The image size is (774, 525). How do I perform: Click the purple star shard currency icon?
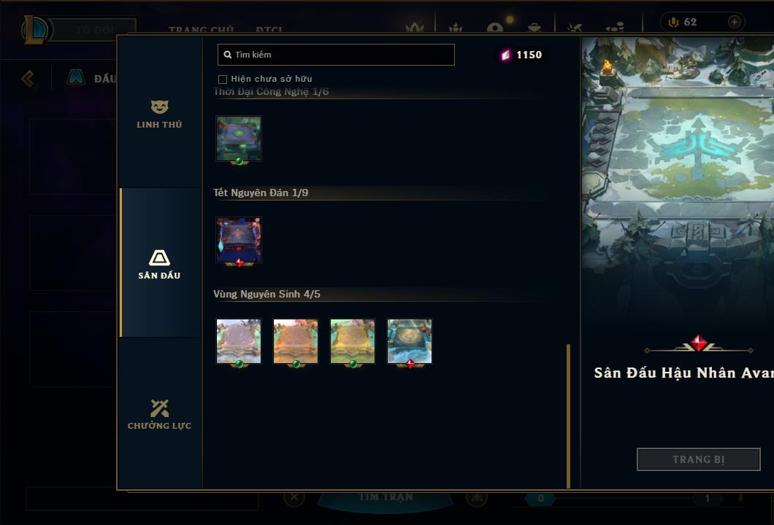505,55
